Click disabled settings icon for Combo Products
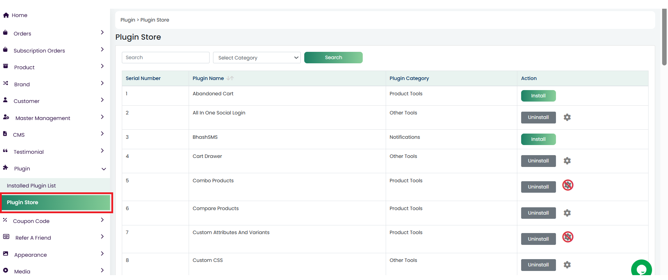Viewport: 668px width, 280px height. click(x=567, y=185)
